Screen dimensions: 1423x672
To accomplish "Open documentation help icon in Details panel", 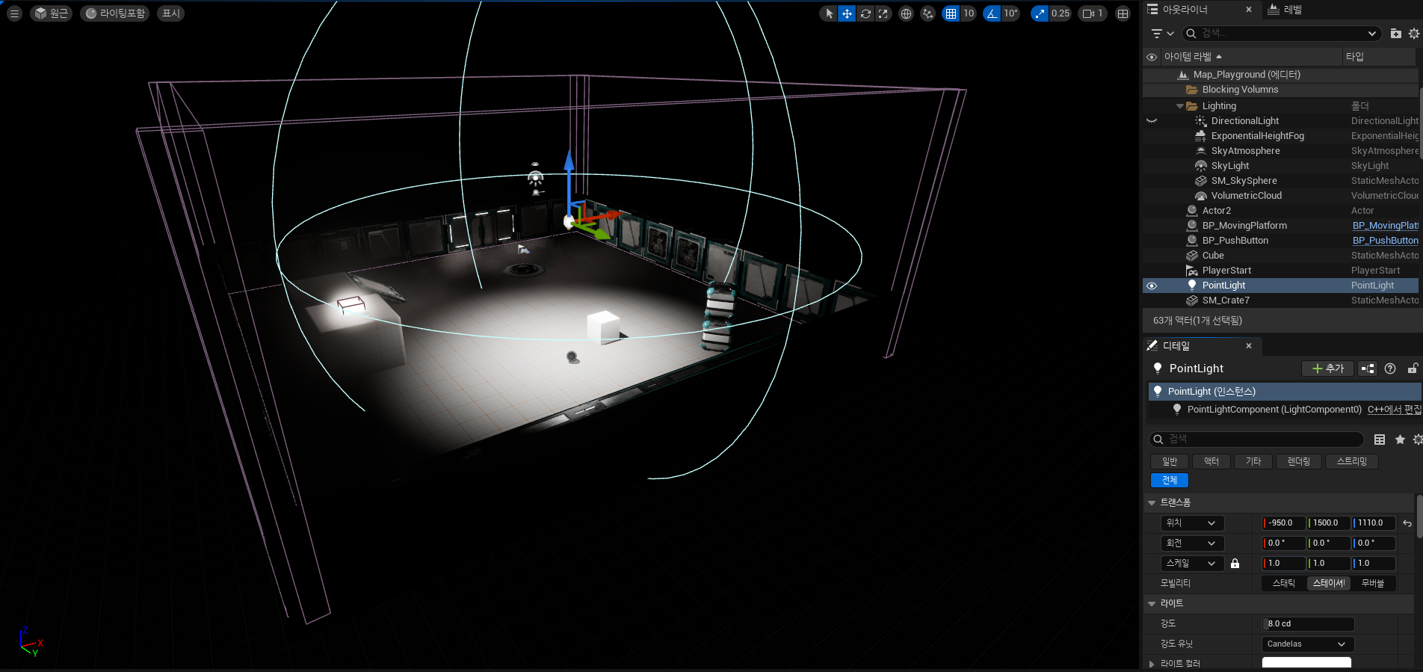I will point(1390,369).
